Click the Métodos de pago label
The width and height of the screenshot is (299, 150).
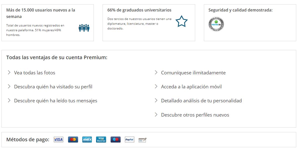coord(28,140)
